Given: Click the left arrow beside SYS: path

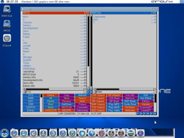Looking at the screenshot, I should (24, 92).
